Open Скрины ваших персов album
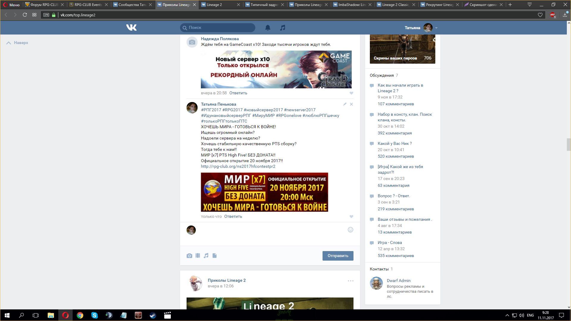The width and height of the screenshot is (571, 321). pyautogui.click(x=402, y=49)
